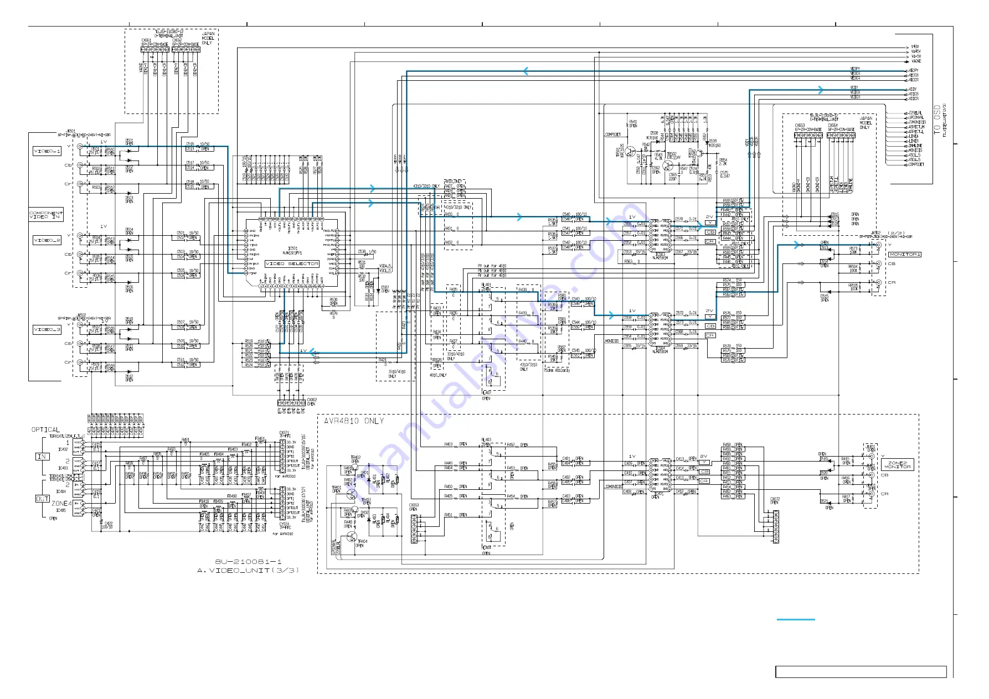Viewport: 989px width, 699px height.
Task: Select the VDIY signal output label
Action: tap(913, 89)
